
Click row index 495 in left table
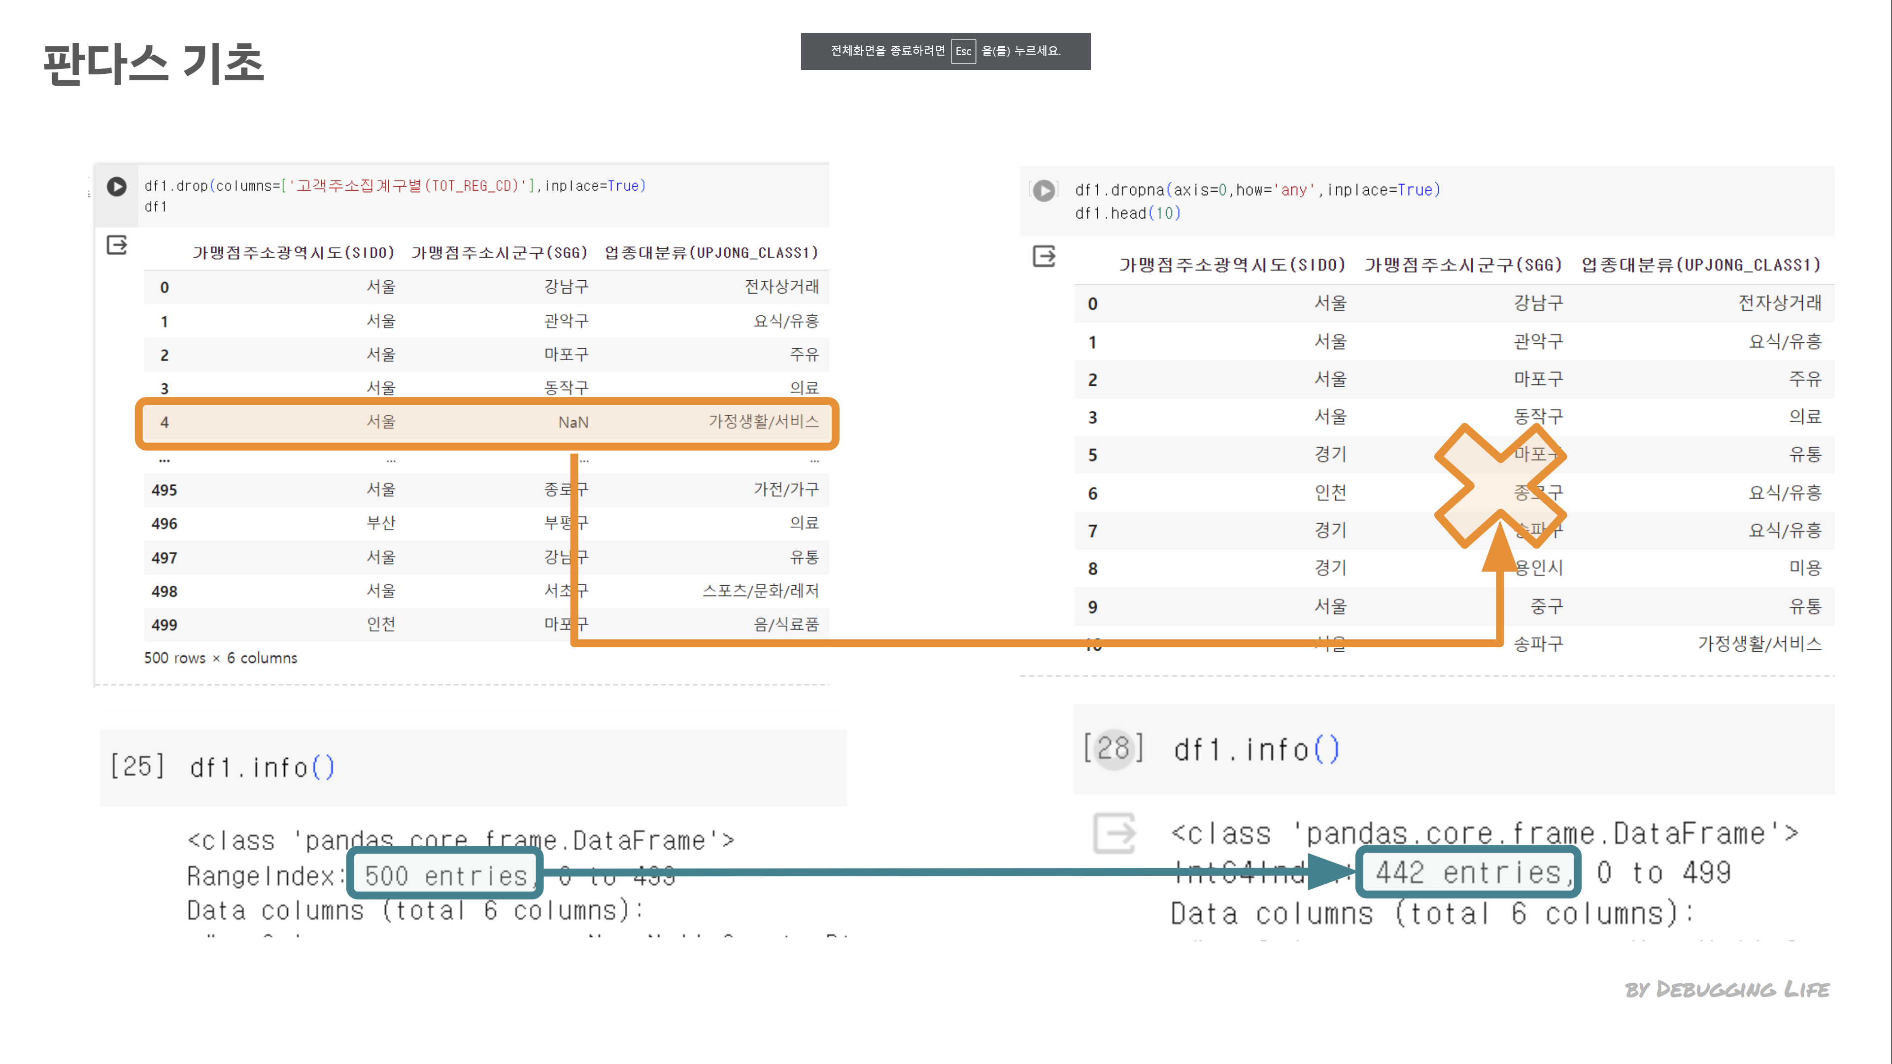(x=164, y=491)
